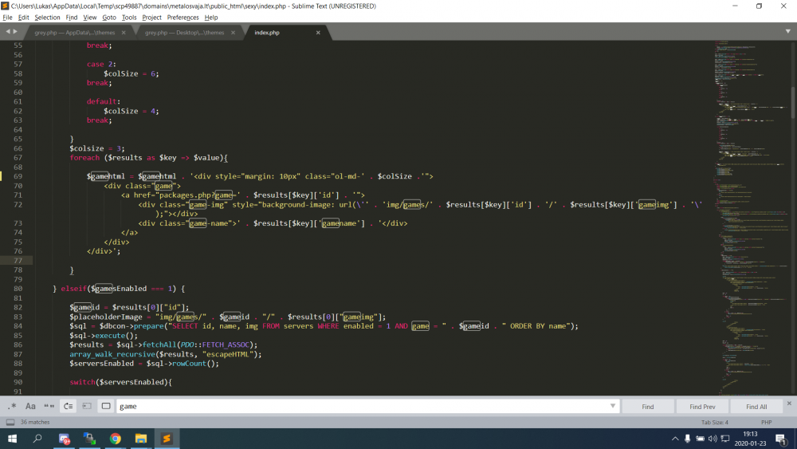797x449 pixels.
Task: Close the grey.php Desktop tab
Action: click(x=233, y=33)
